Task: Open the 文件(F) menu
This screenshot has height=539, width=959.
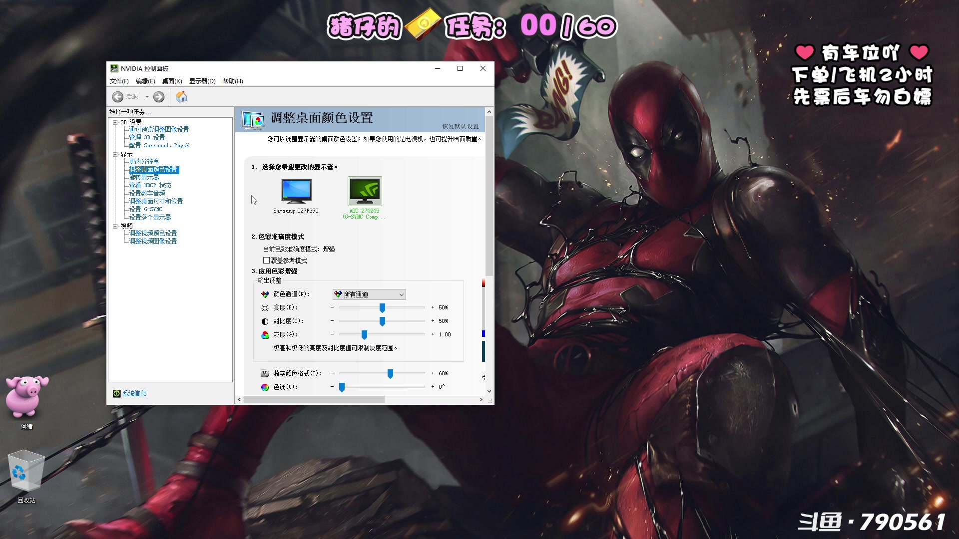Action: [x=119, y=81]
